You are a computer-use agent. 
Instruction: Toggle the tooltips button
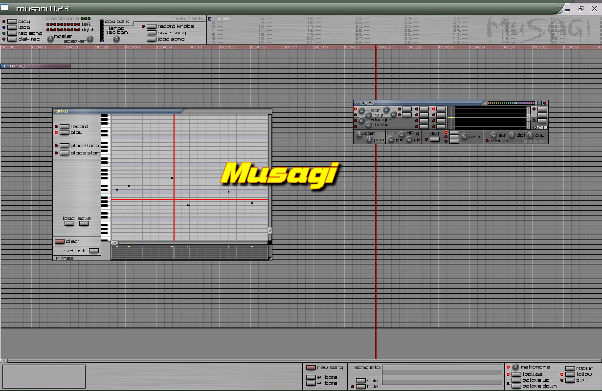516,374
